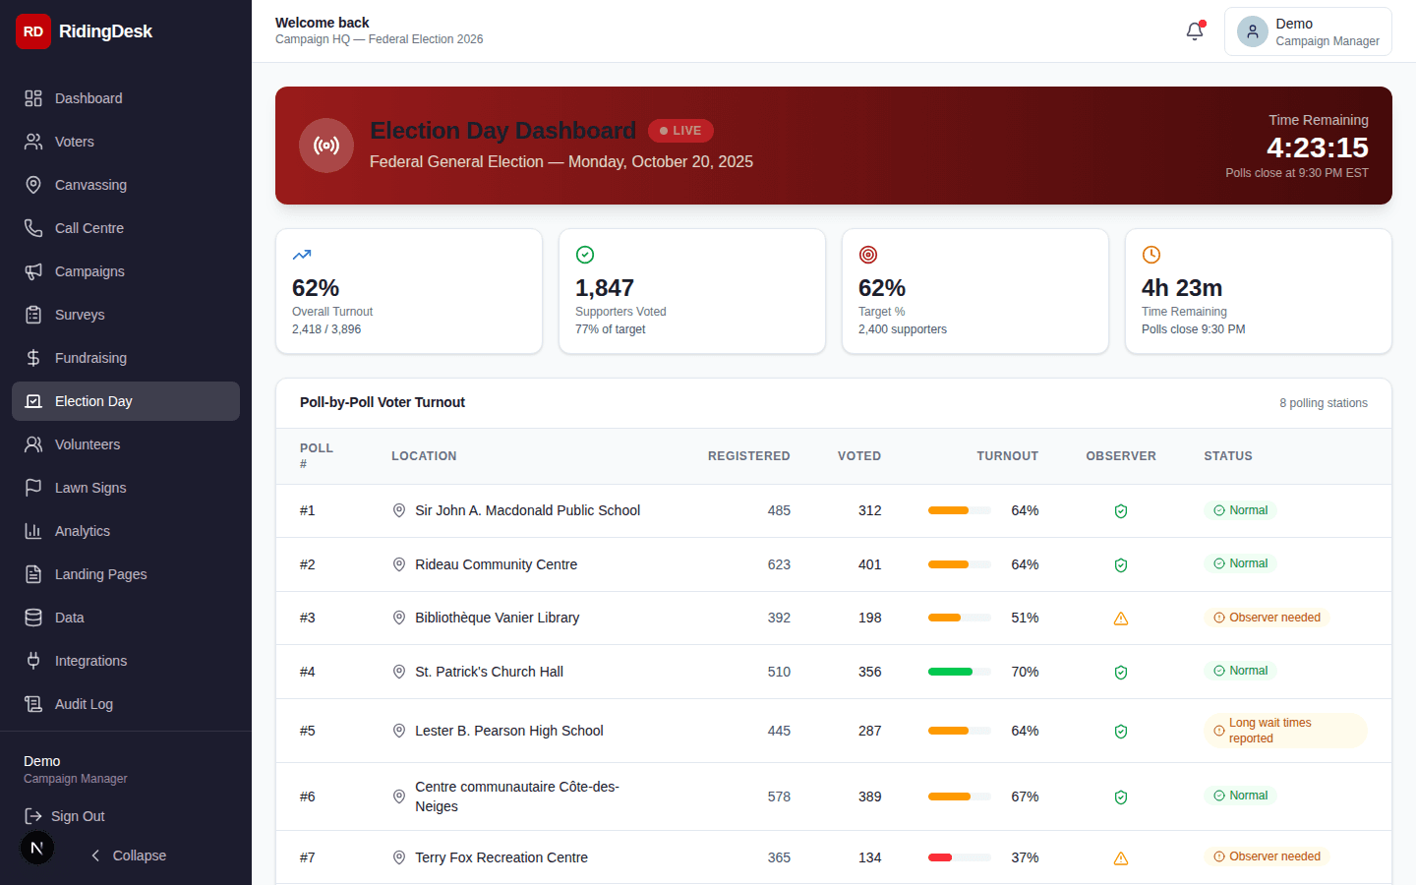Go to the Lawn Signs page
The image size is (1416, 885).
point(90,488)
